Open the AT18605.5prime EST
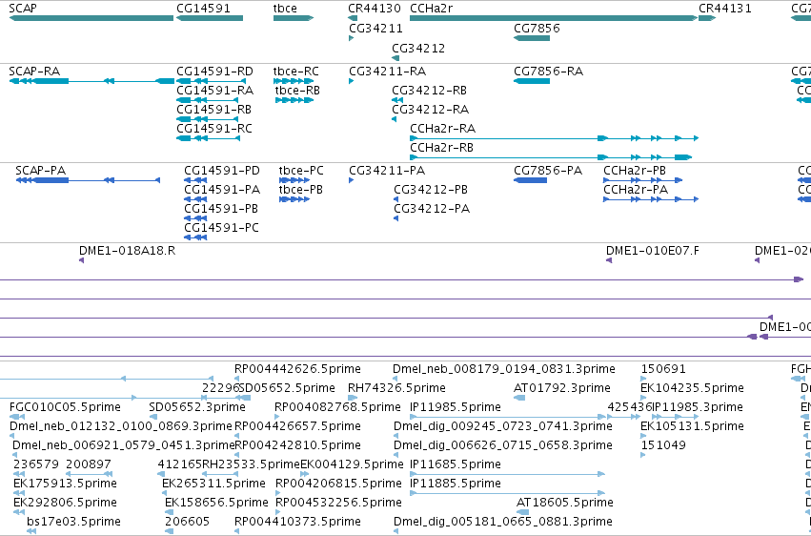Image resolution: width=811 pixels, height=536 pixels. pos(522,513)
